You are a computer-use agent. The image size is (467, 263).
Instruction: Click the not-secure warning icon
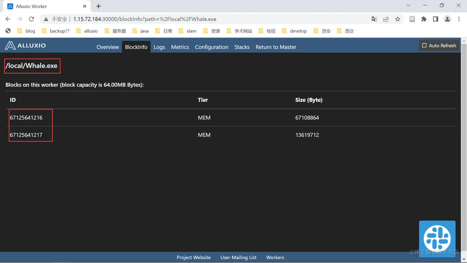tap(46, 19)
